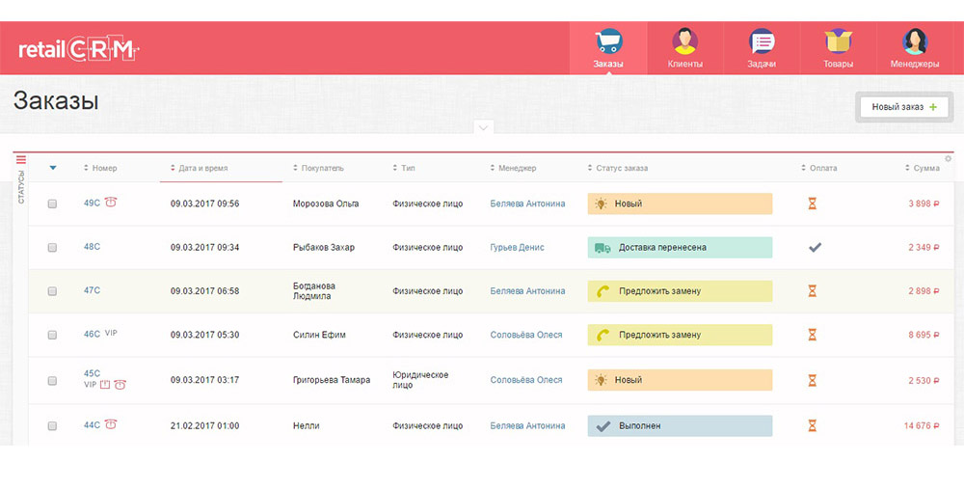This screenshot has width=964, height=489.
Task: Tick the checkbox for order 49C
Action: pyautogui.click(x=52, y=204)
